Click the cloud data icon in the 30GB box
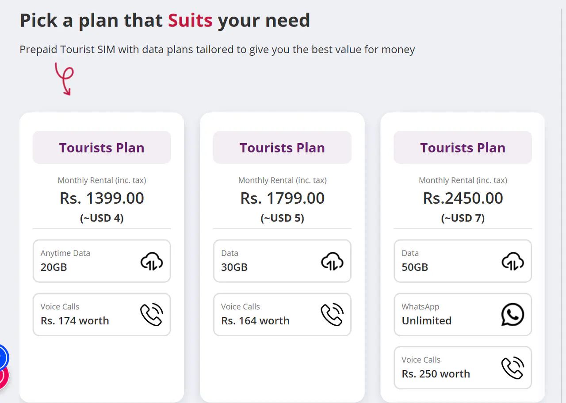566x403 pixels. coord(332,261)
